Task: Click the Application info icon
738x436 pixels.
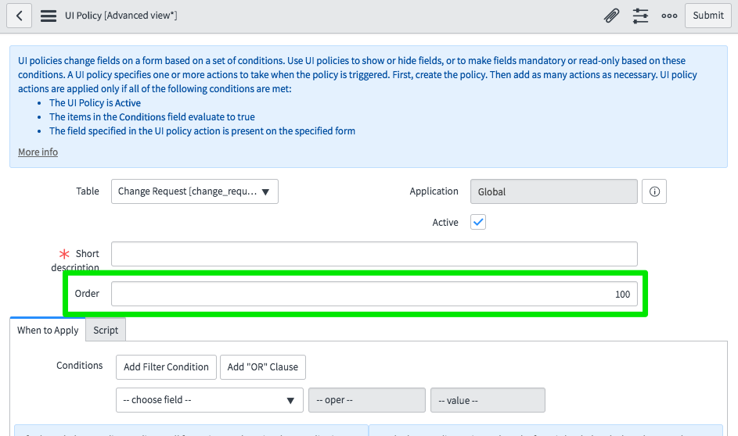Action: tap(654, 191)
